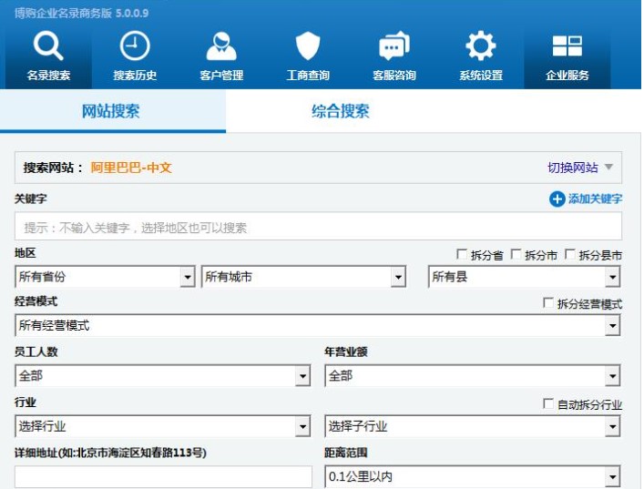Open 选择子行业 dropdown
This screenshot has height=489, width=644.
click(x=473, y=426)
